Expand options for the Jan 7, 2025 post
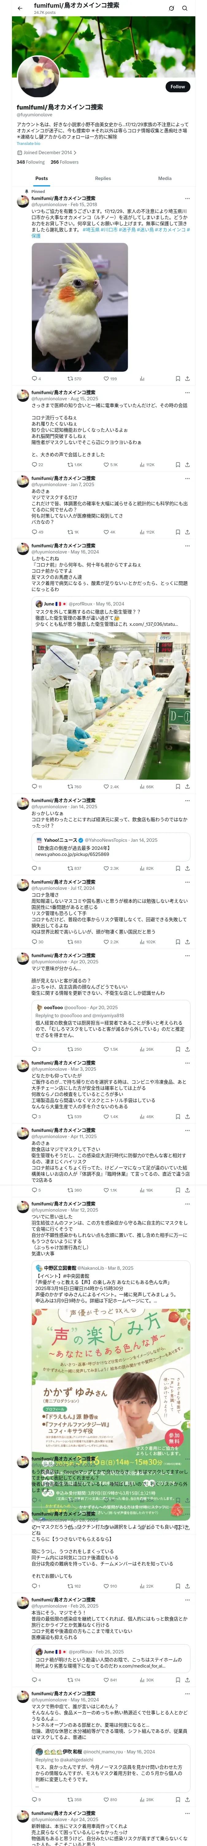207x1846 pixels. click(x=187, y=478)
